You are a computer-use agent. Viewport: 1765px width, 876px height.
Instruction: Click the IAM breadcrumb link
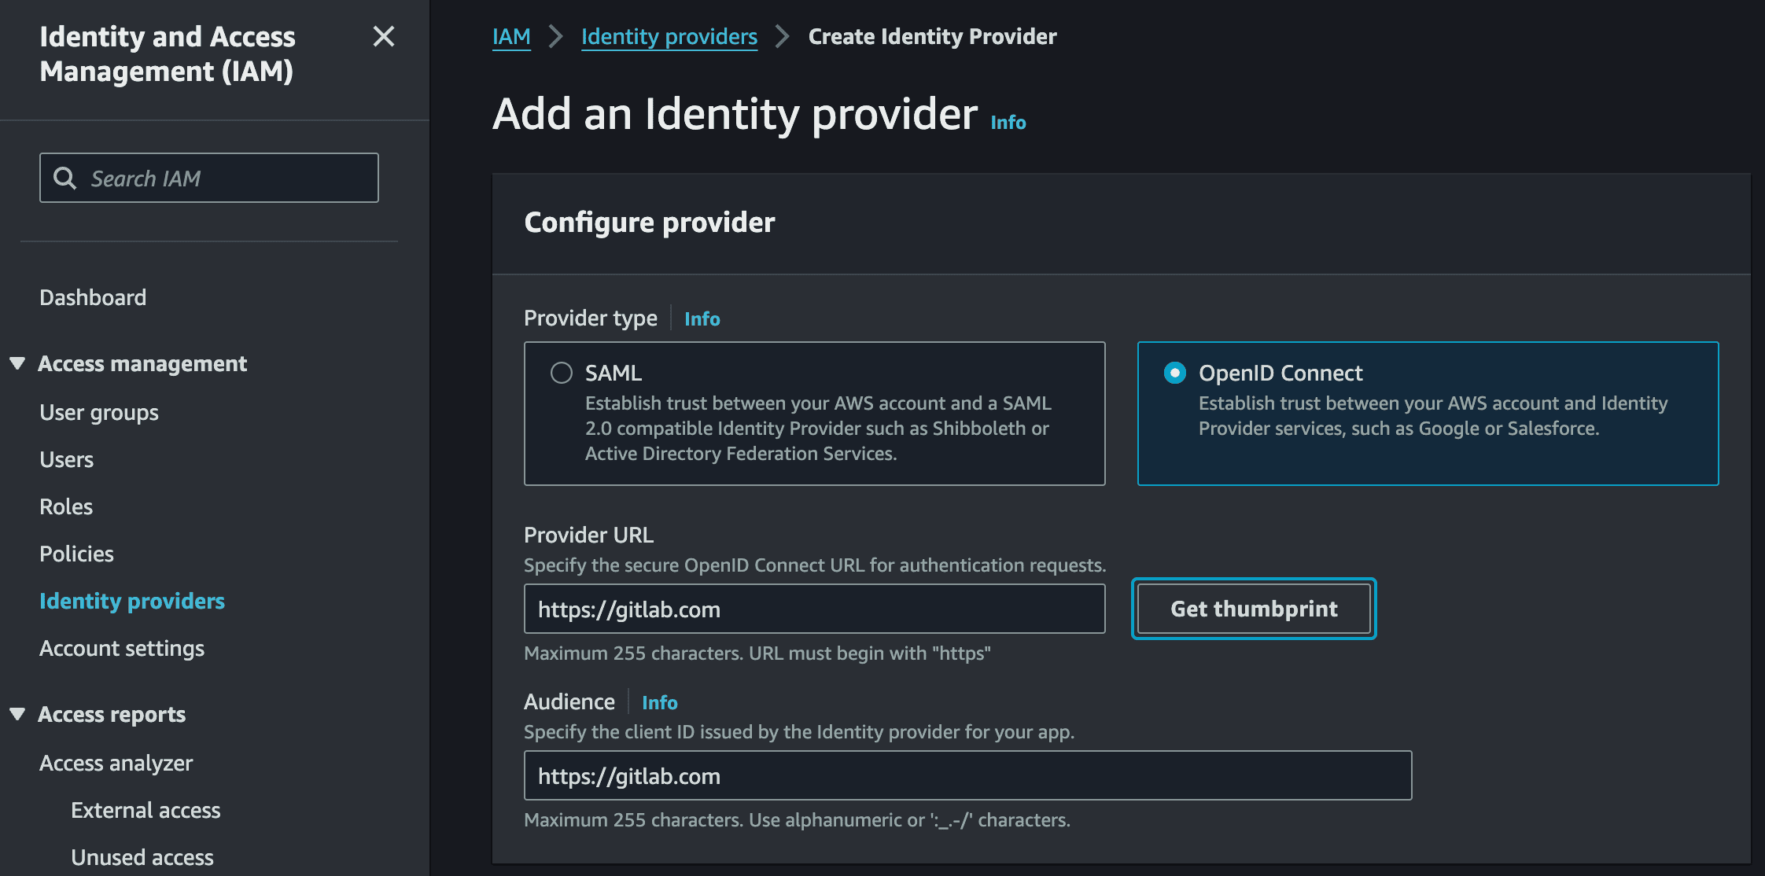511,36
